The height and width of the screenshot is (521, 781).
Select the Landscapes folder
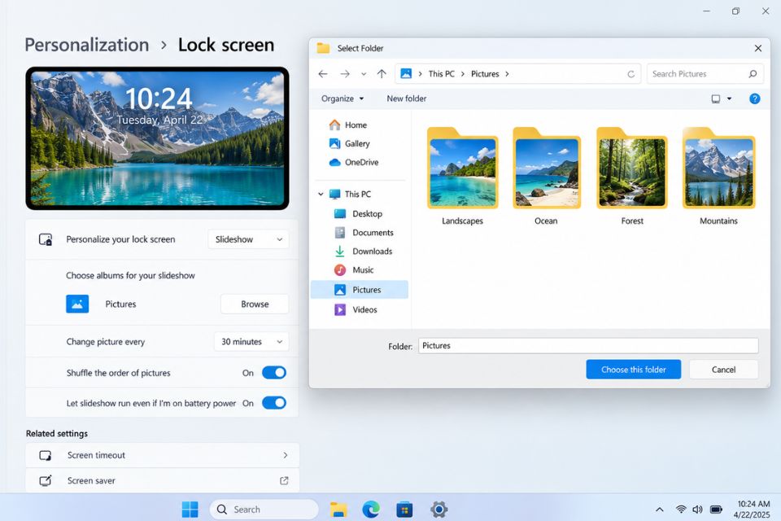462,177
